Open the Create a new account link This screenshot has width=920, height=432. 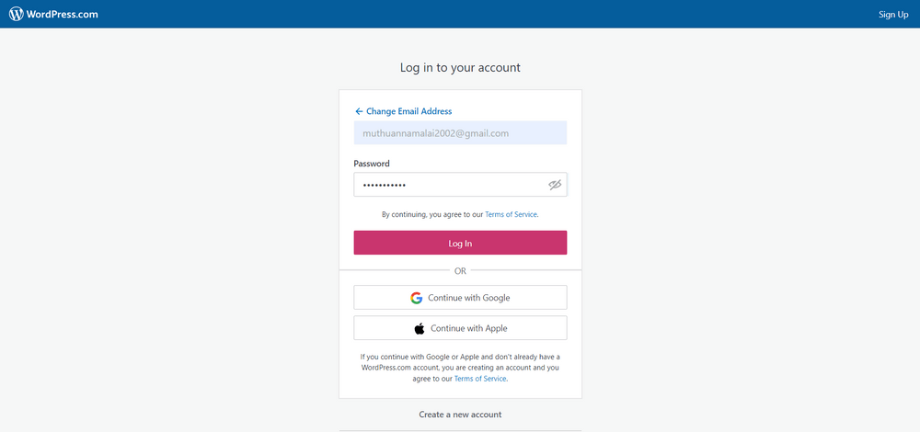(x=460, y=415)
